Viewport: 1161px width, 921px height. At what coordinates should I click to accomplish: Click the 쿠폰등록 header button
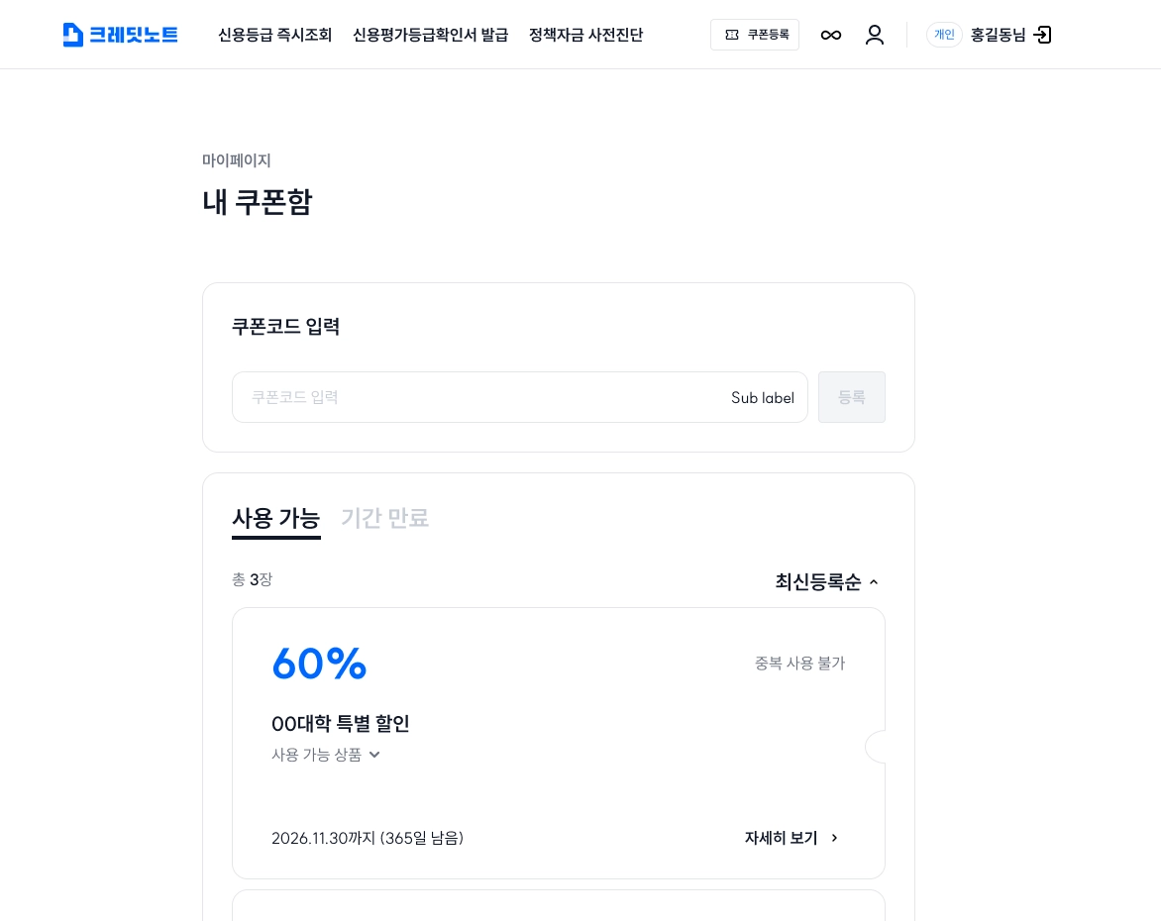tap(755, 35)
